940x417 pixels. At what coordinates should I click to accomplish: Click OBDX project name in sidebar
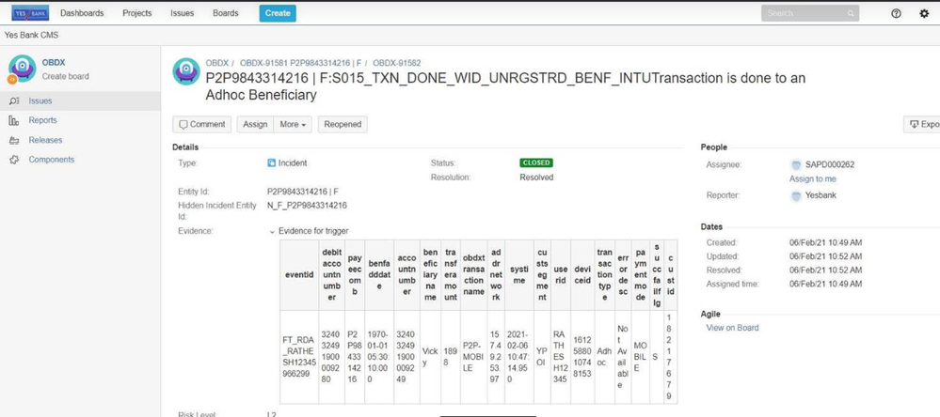[x=54, y=63]
